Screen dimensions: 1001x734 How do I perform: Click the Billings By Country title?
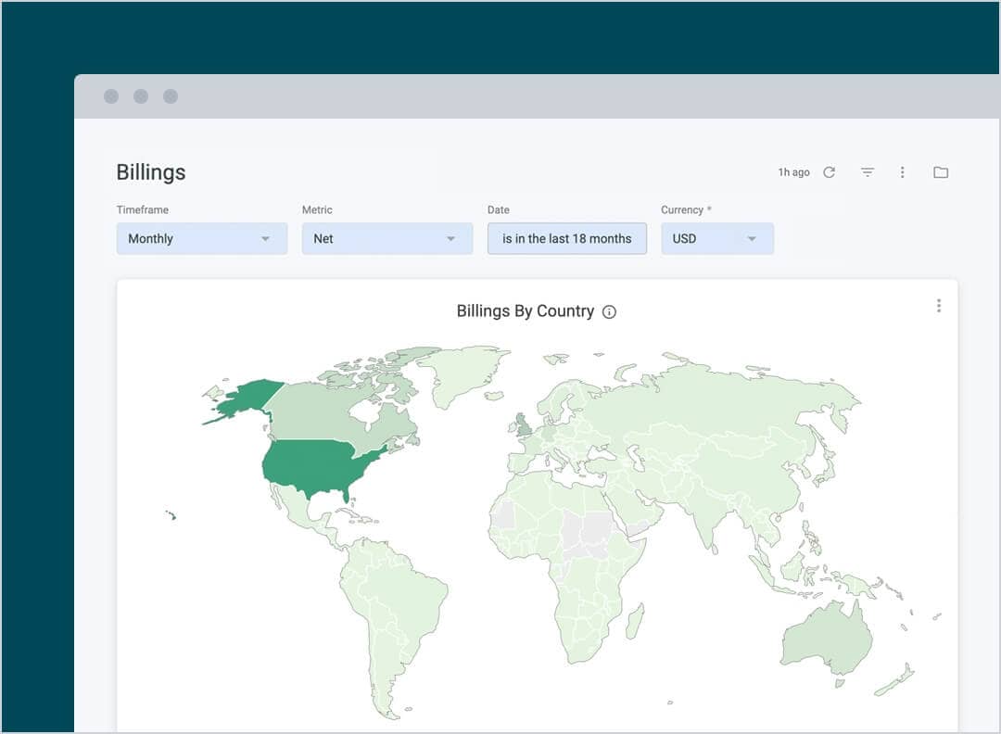526,311
